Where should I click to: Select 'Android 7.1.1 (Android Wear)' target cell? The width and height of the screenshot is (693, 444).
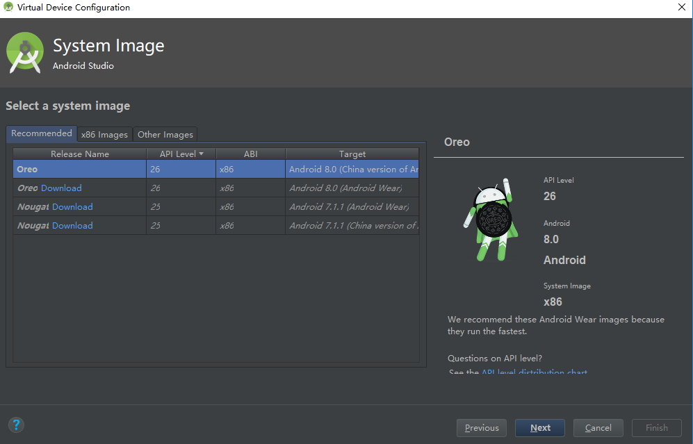point(352,207)
